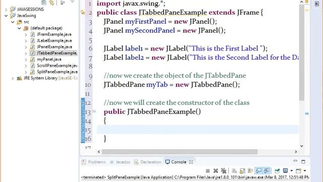Open JLabelExample.java from the tree
This screenshot has width=323, height=182.
pos(55,40)
